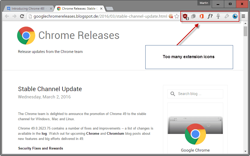This screenshot has height=156, width=250.
Task: Click the orange Office extension icon
Action: tap(202, 16)
